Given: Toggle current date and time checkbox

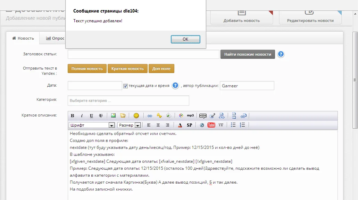Looking at the screenshot, I should (125, 86).
